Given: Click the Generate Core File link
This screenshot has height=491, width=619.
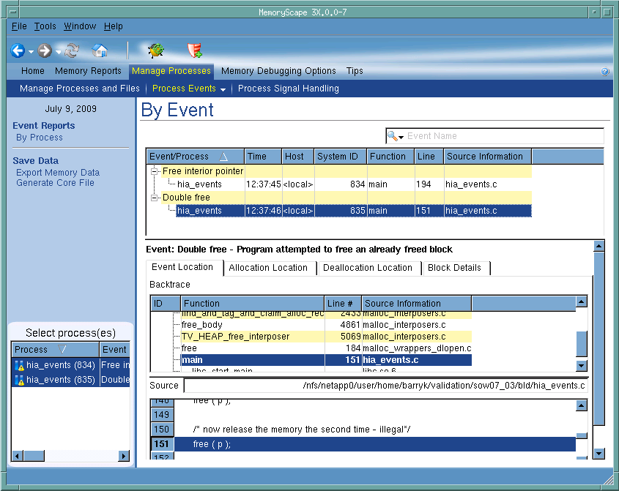Looking at the screenshot, I should 55,183.
